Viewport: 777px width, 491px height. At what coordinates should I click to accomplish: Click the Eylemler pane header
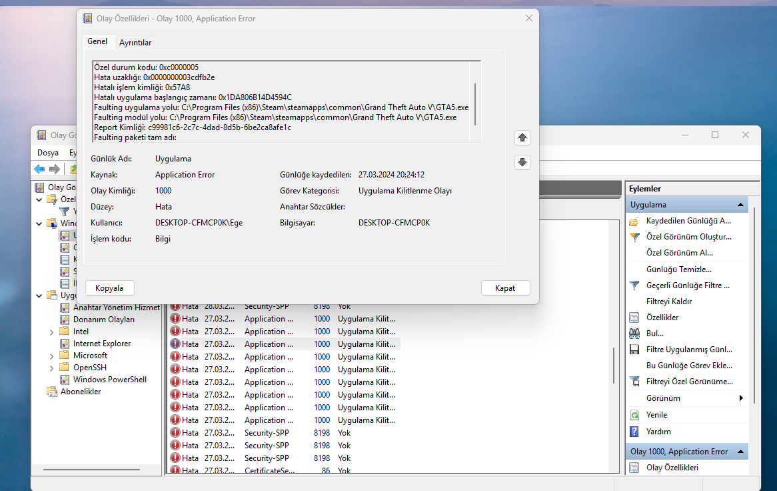pos(692,189)
